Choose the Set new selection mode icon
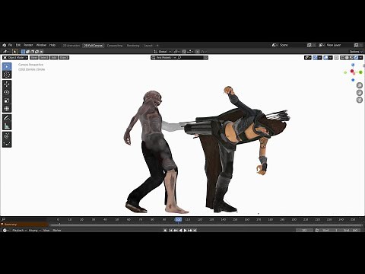 24,52
